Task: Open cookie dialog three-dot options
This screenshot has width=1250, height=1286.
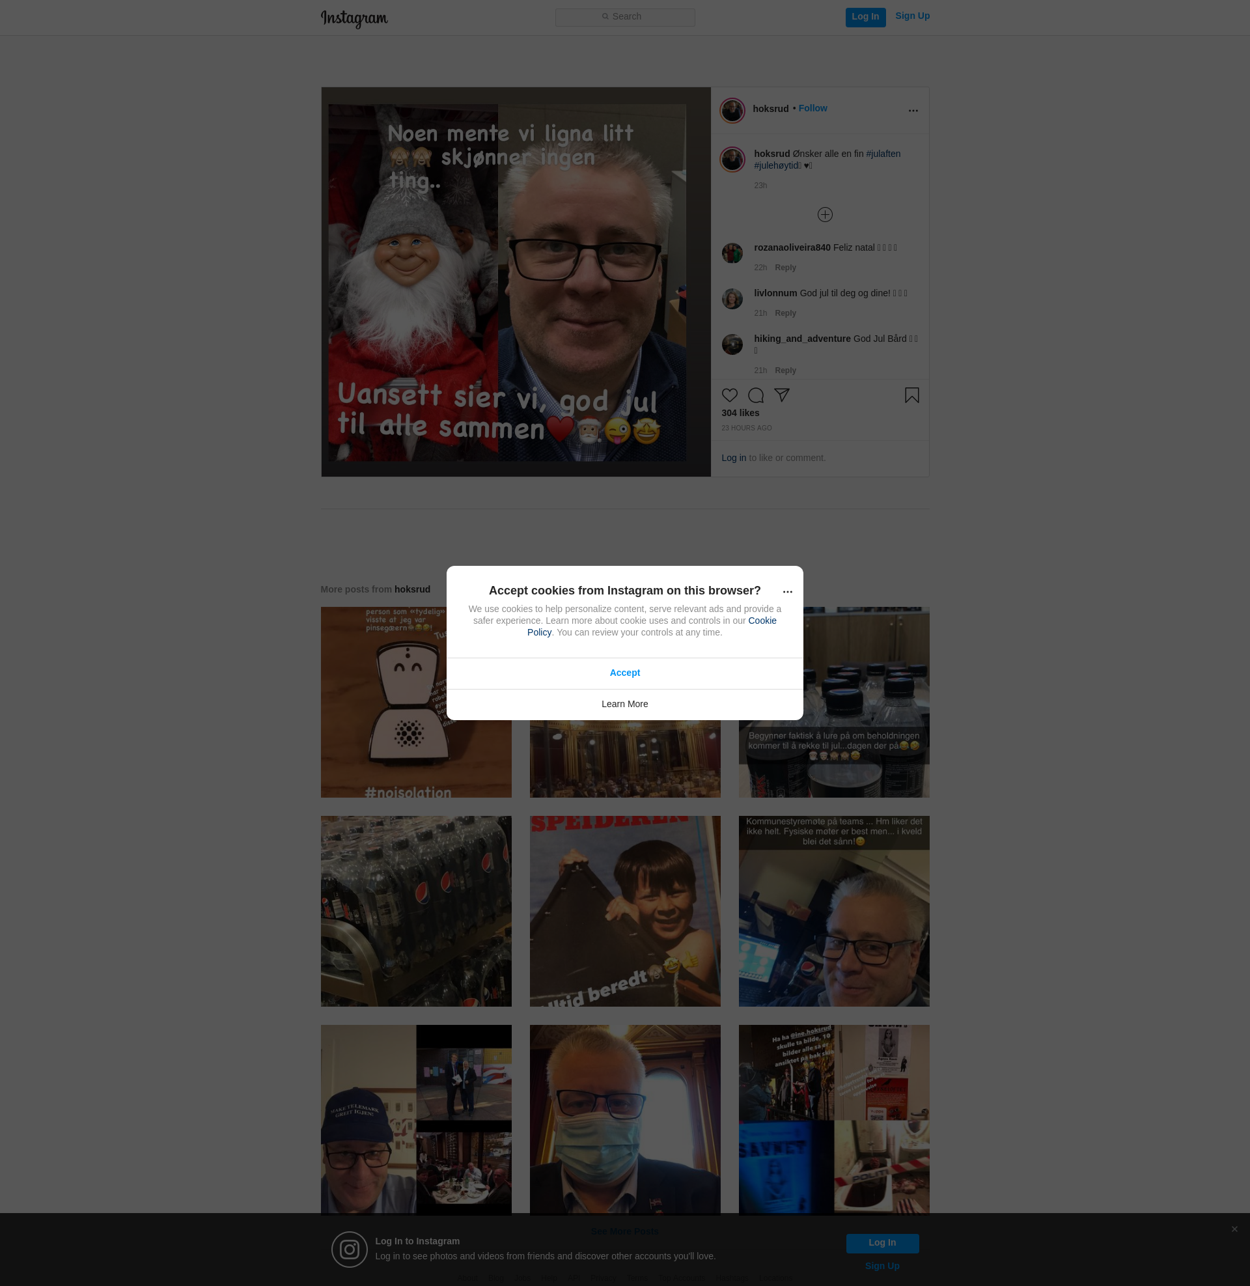Action: pos(787,591)
